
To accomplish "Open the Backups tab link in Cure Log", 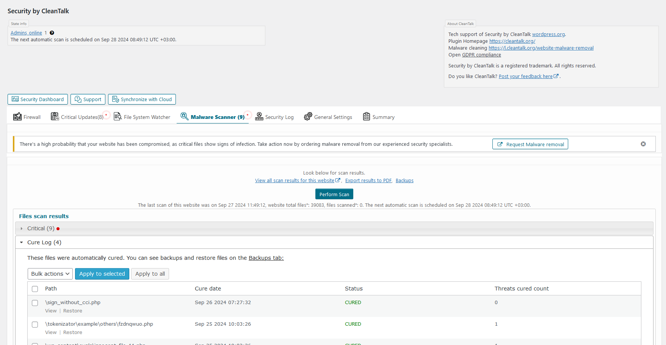I will point(266,258).
